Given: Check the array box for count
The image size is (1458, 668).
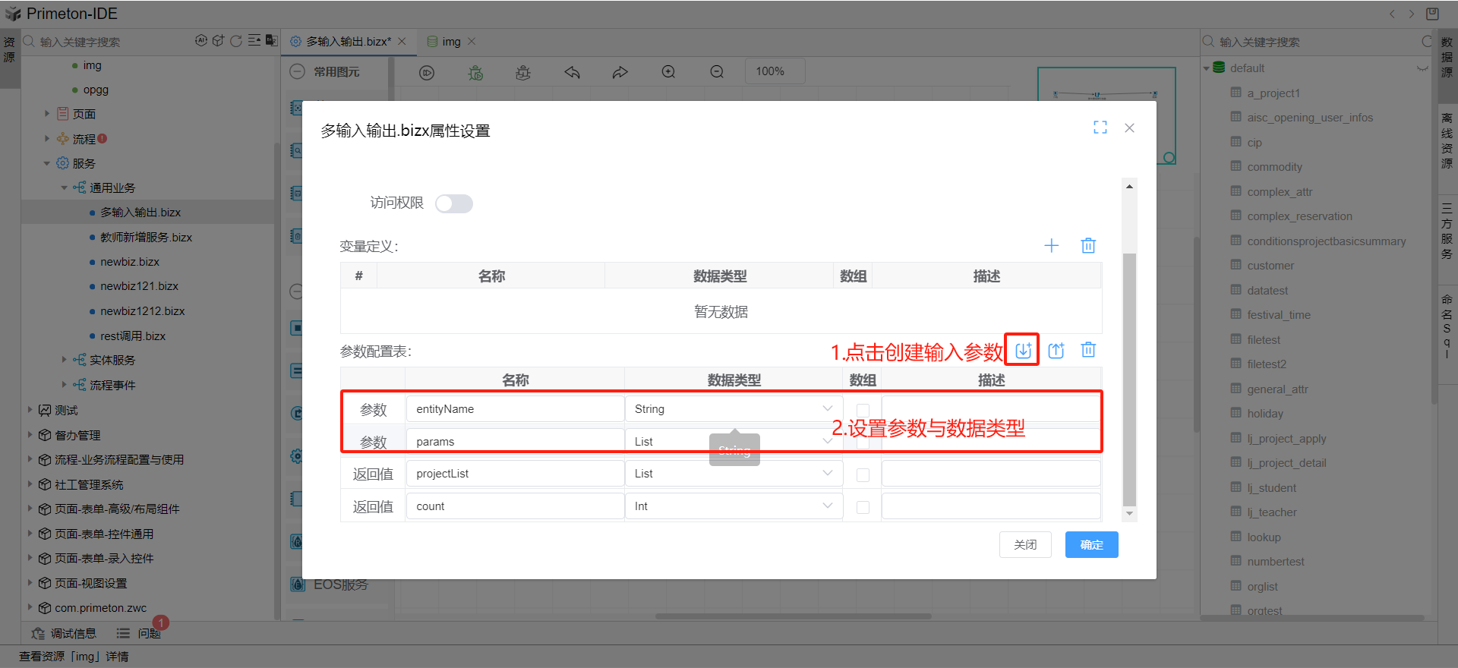Looking at the screenshot, I should 863,507.
